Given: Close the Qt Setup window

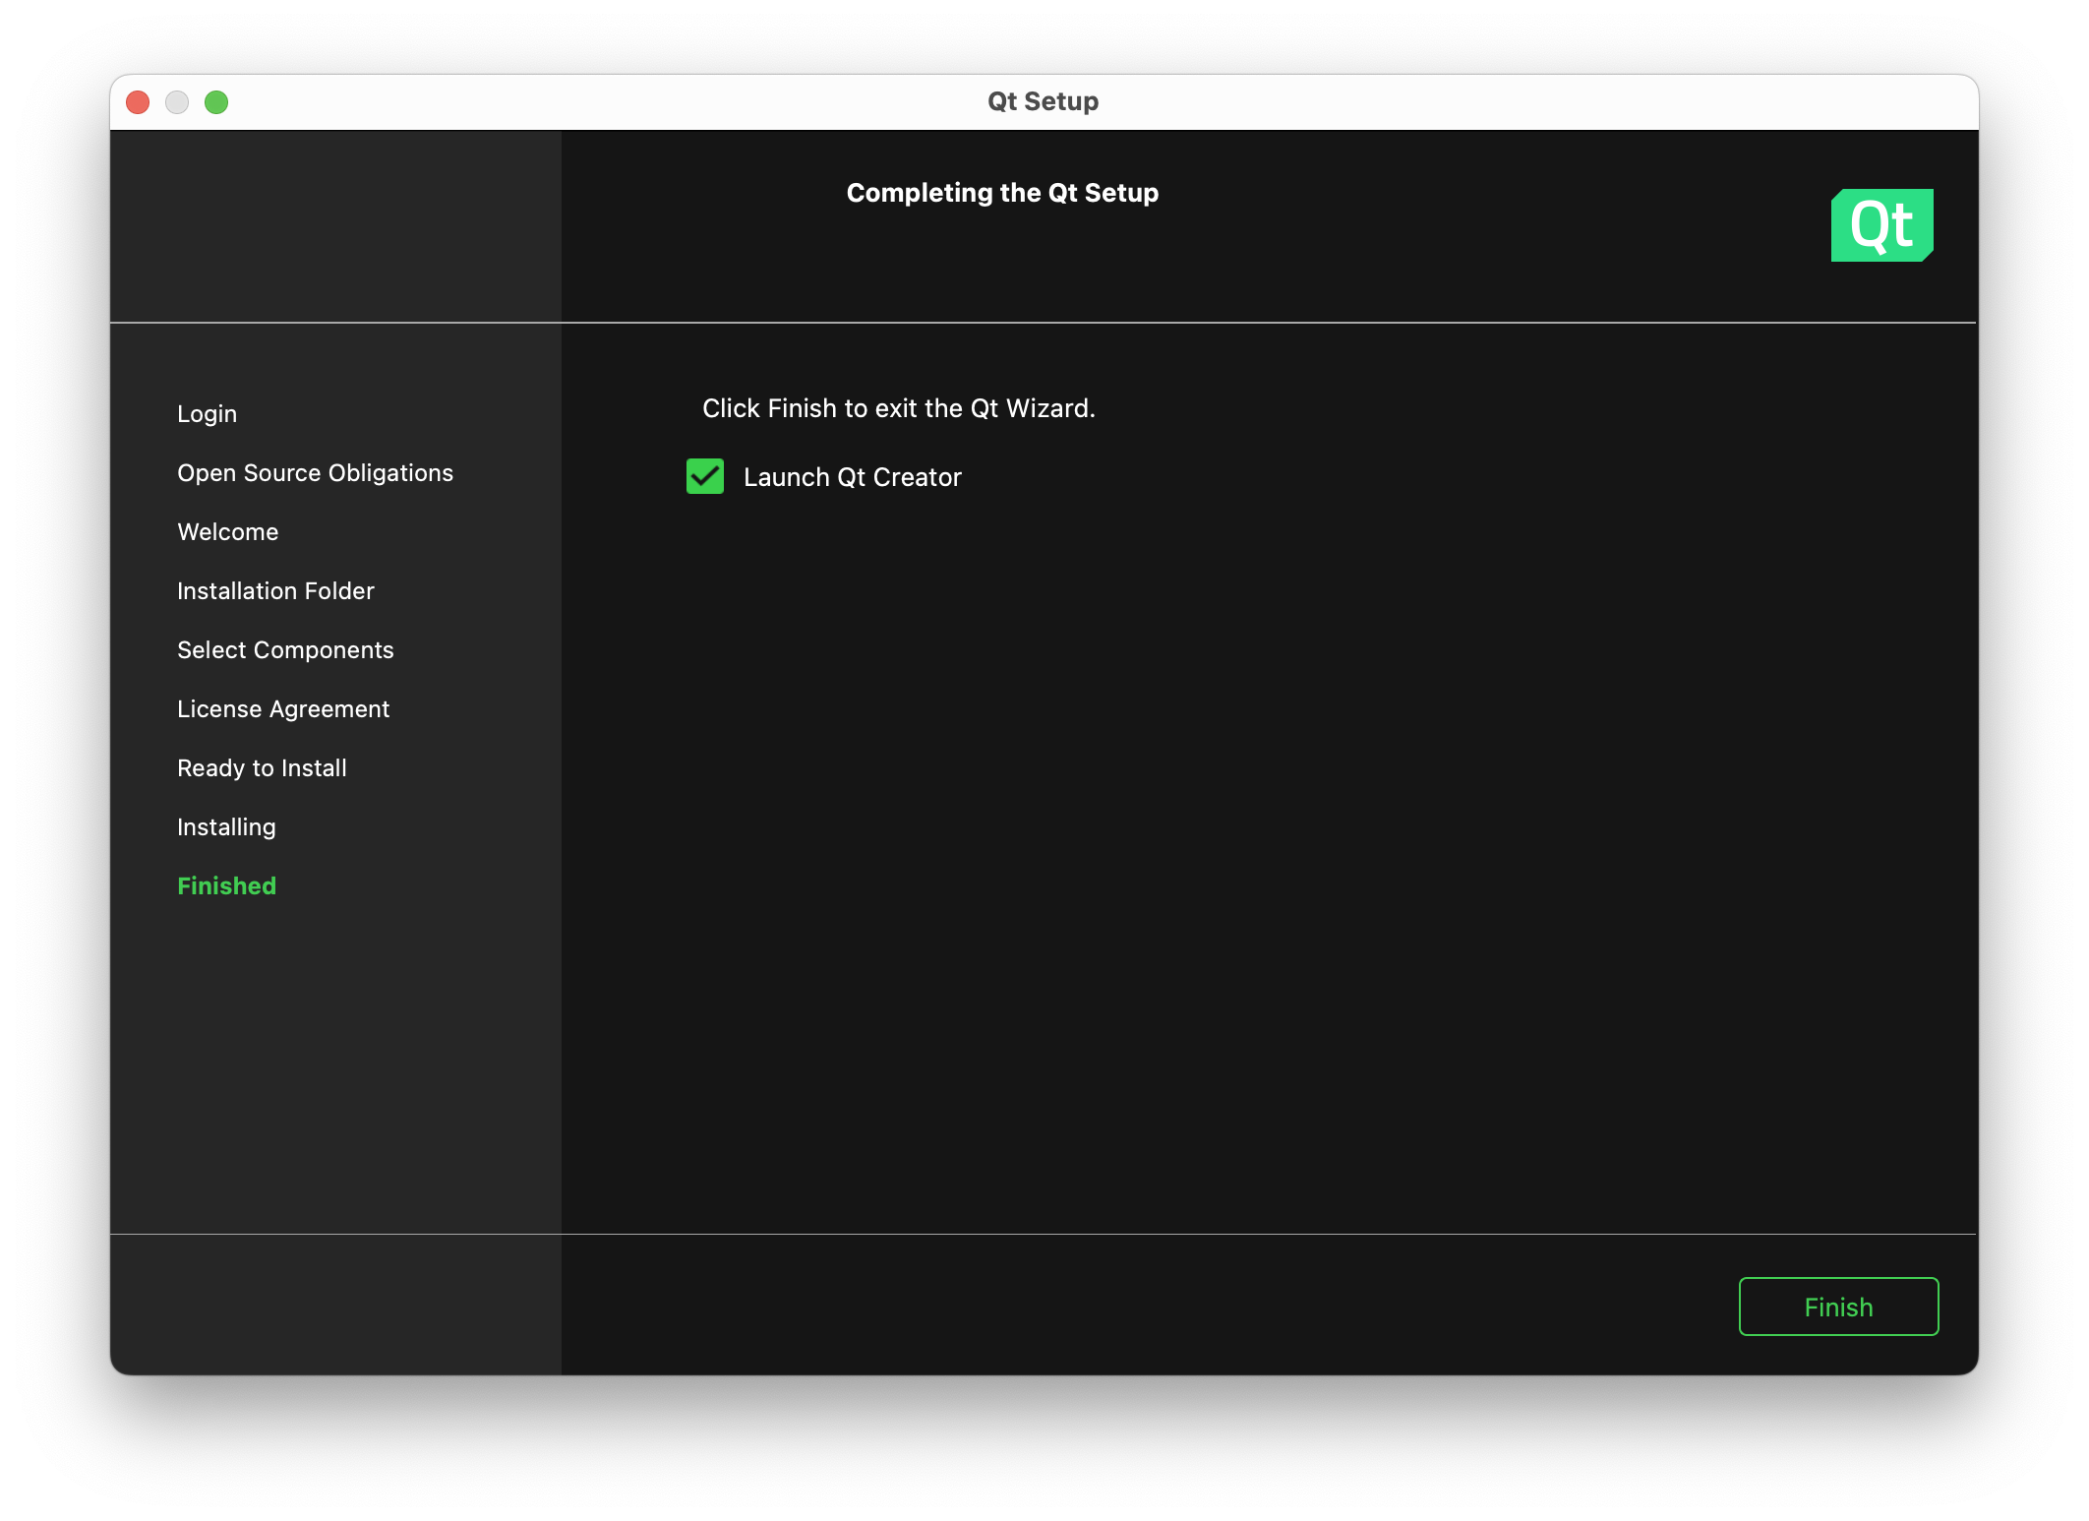Looking at the screenshot, I should click(138, 102).
